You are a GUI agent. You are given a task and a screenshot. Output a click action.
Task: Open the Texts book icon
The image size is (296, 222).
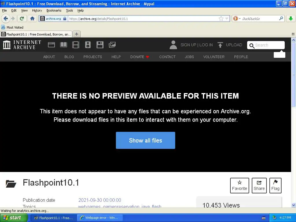[x=63, y=45]
